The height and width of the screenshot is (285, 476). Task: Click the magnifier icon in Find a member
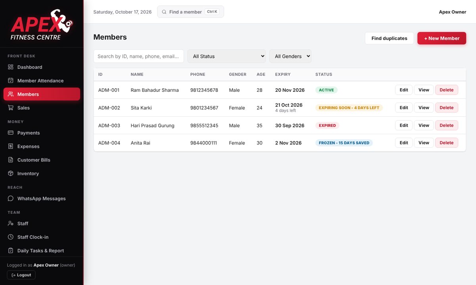pyautogui.click(x=164, y=12)
